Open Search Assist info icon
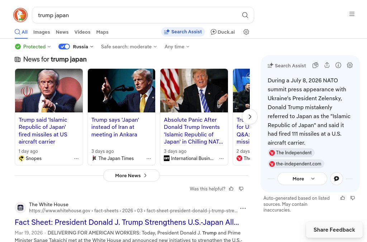The height and width of the screenshot is (242, 367). 338,65
